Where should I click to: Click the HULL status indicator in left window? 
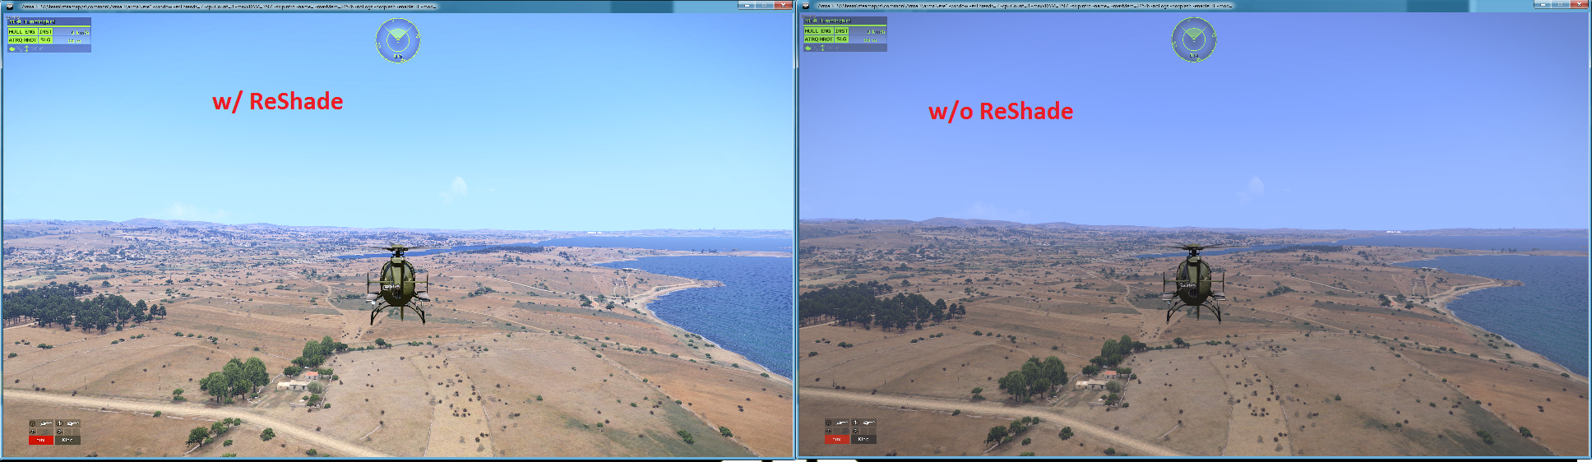(16, 32)
